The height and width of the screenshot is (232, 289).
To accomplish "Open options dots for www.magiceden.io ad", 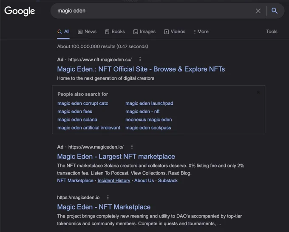I will point(132,147).
